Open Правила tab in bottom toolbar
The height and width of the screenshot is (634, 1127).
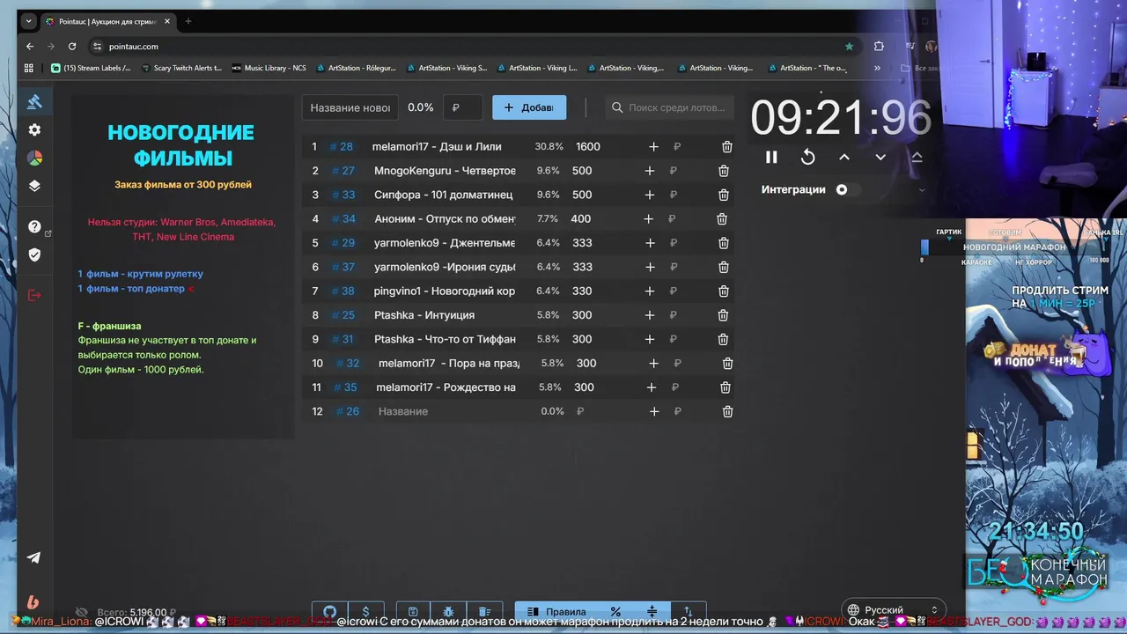coord(556,611)
